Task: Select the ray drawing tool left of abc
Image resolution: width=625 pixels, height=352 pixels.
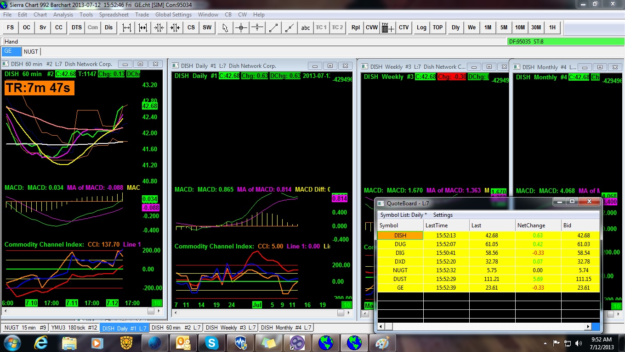Action: (x=290, y=27)
